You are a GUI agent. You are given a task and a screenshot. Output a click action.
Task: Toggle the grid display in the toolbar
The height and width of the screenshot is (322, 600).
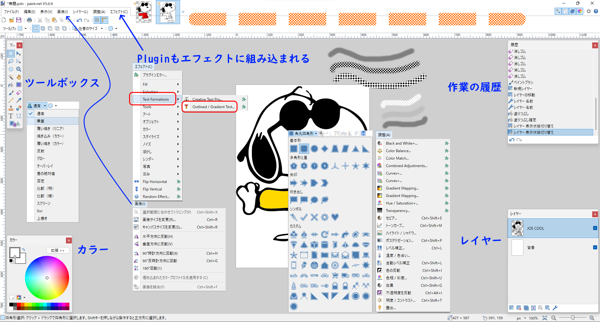97,20
